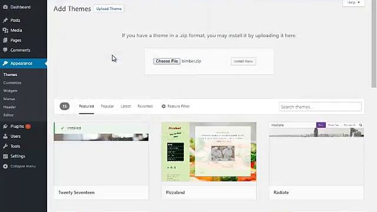
Task: Click the Install Now button
Action: (x=243, y=61)
